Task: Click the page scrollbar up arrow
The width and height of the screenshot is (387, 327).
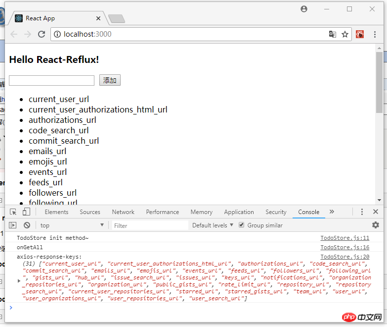Action: [379, 48]
